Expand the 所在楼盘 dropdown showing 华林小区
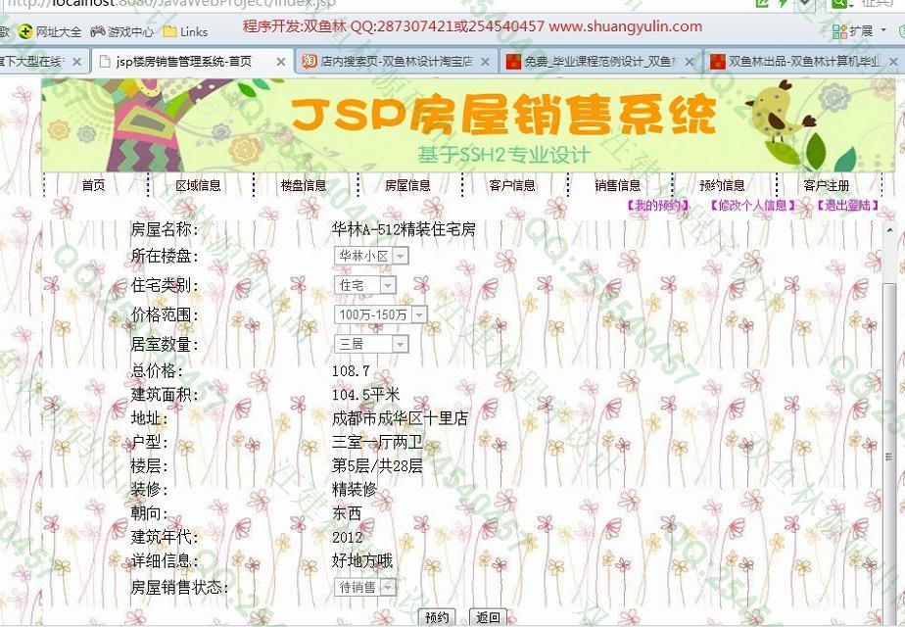The width and height of the screenshot is (905, 627). (x=371, y=256)
